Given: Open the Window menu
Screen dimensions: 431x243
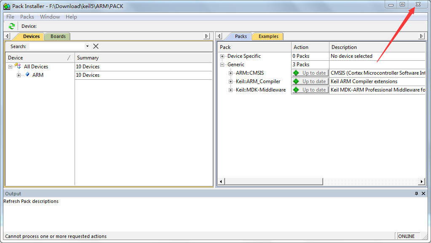Looking at the screenshot, I should click(x=50, y=17).
